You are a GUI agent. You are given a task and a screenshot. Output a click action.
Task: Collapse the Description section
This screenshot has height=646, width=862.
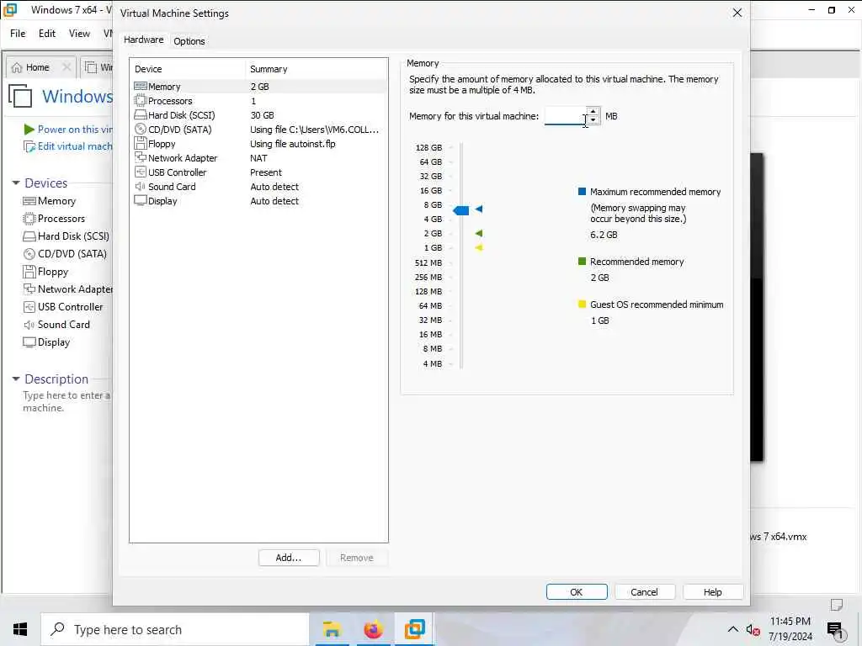(x=16, y=379)
